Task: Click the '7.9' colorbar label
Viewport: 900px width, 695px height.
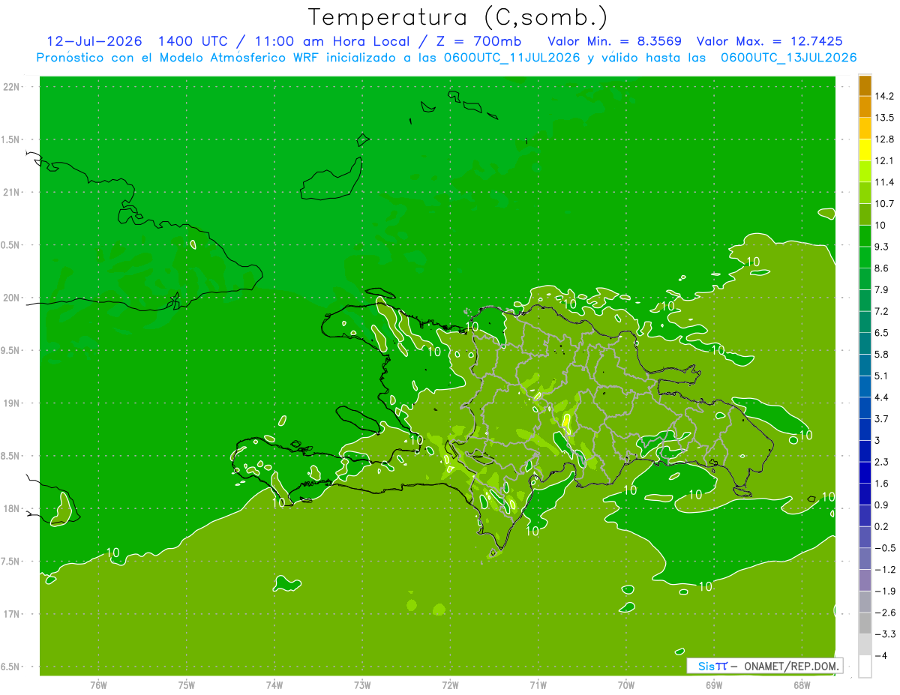Action: [883, 290]
